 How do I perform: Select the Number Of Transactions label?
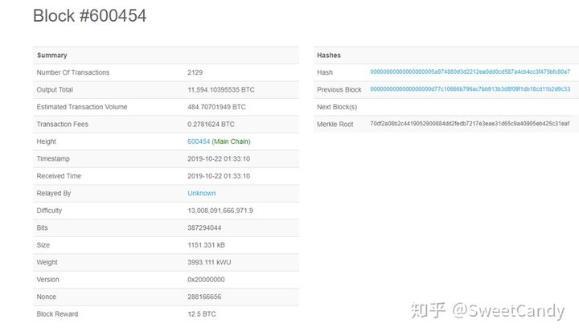click(73, 72)
